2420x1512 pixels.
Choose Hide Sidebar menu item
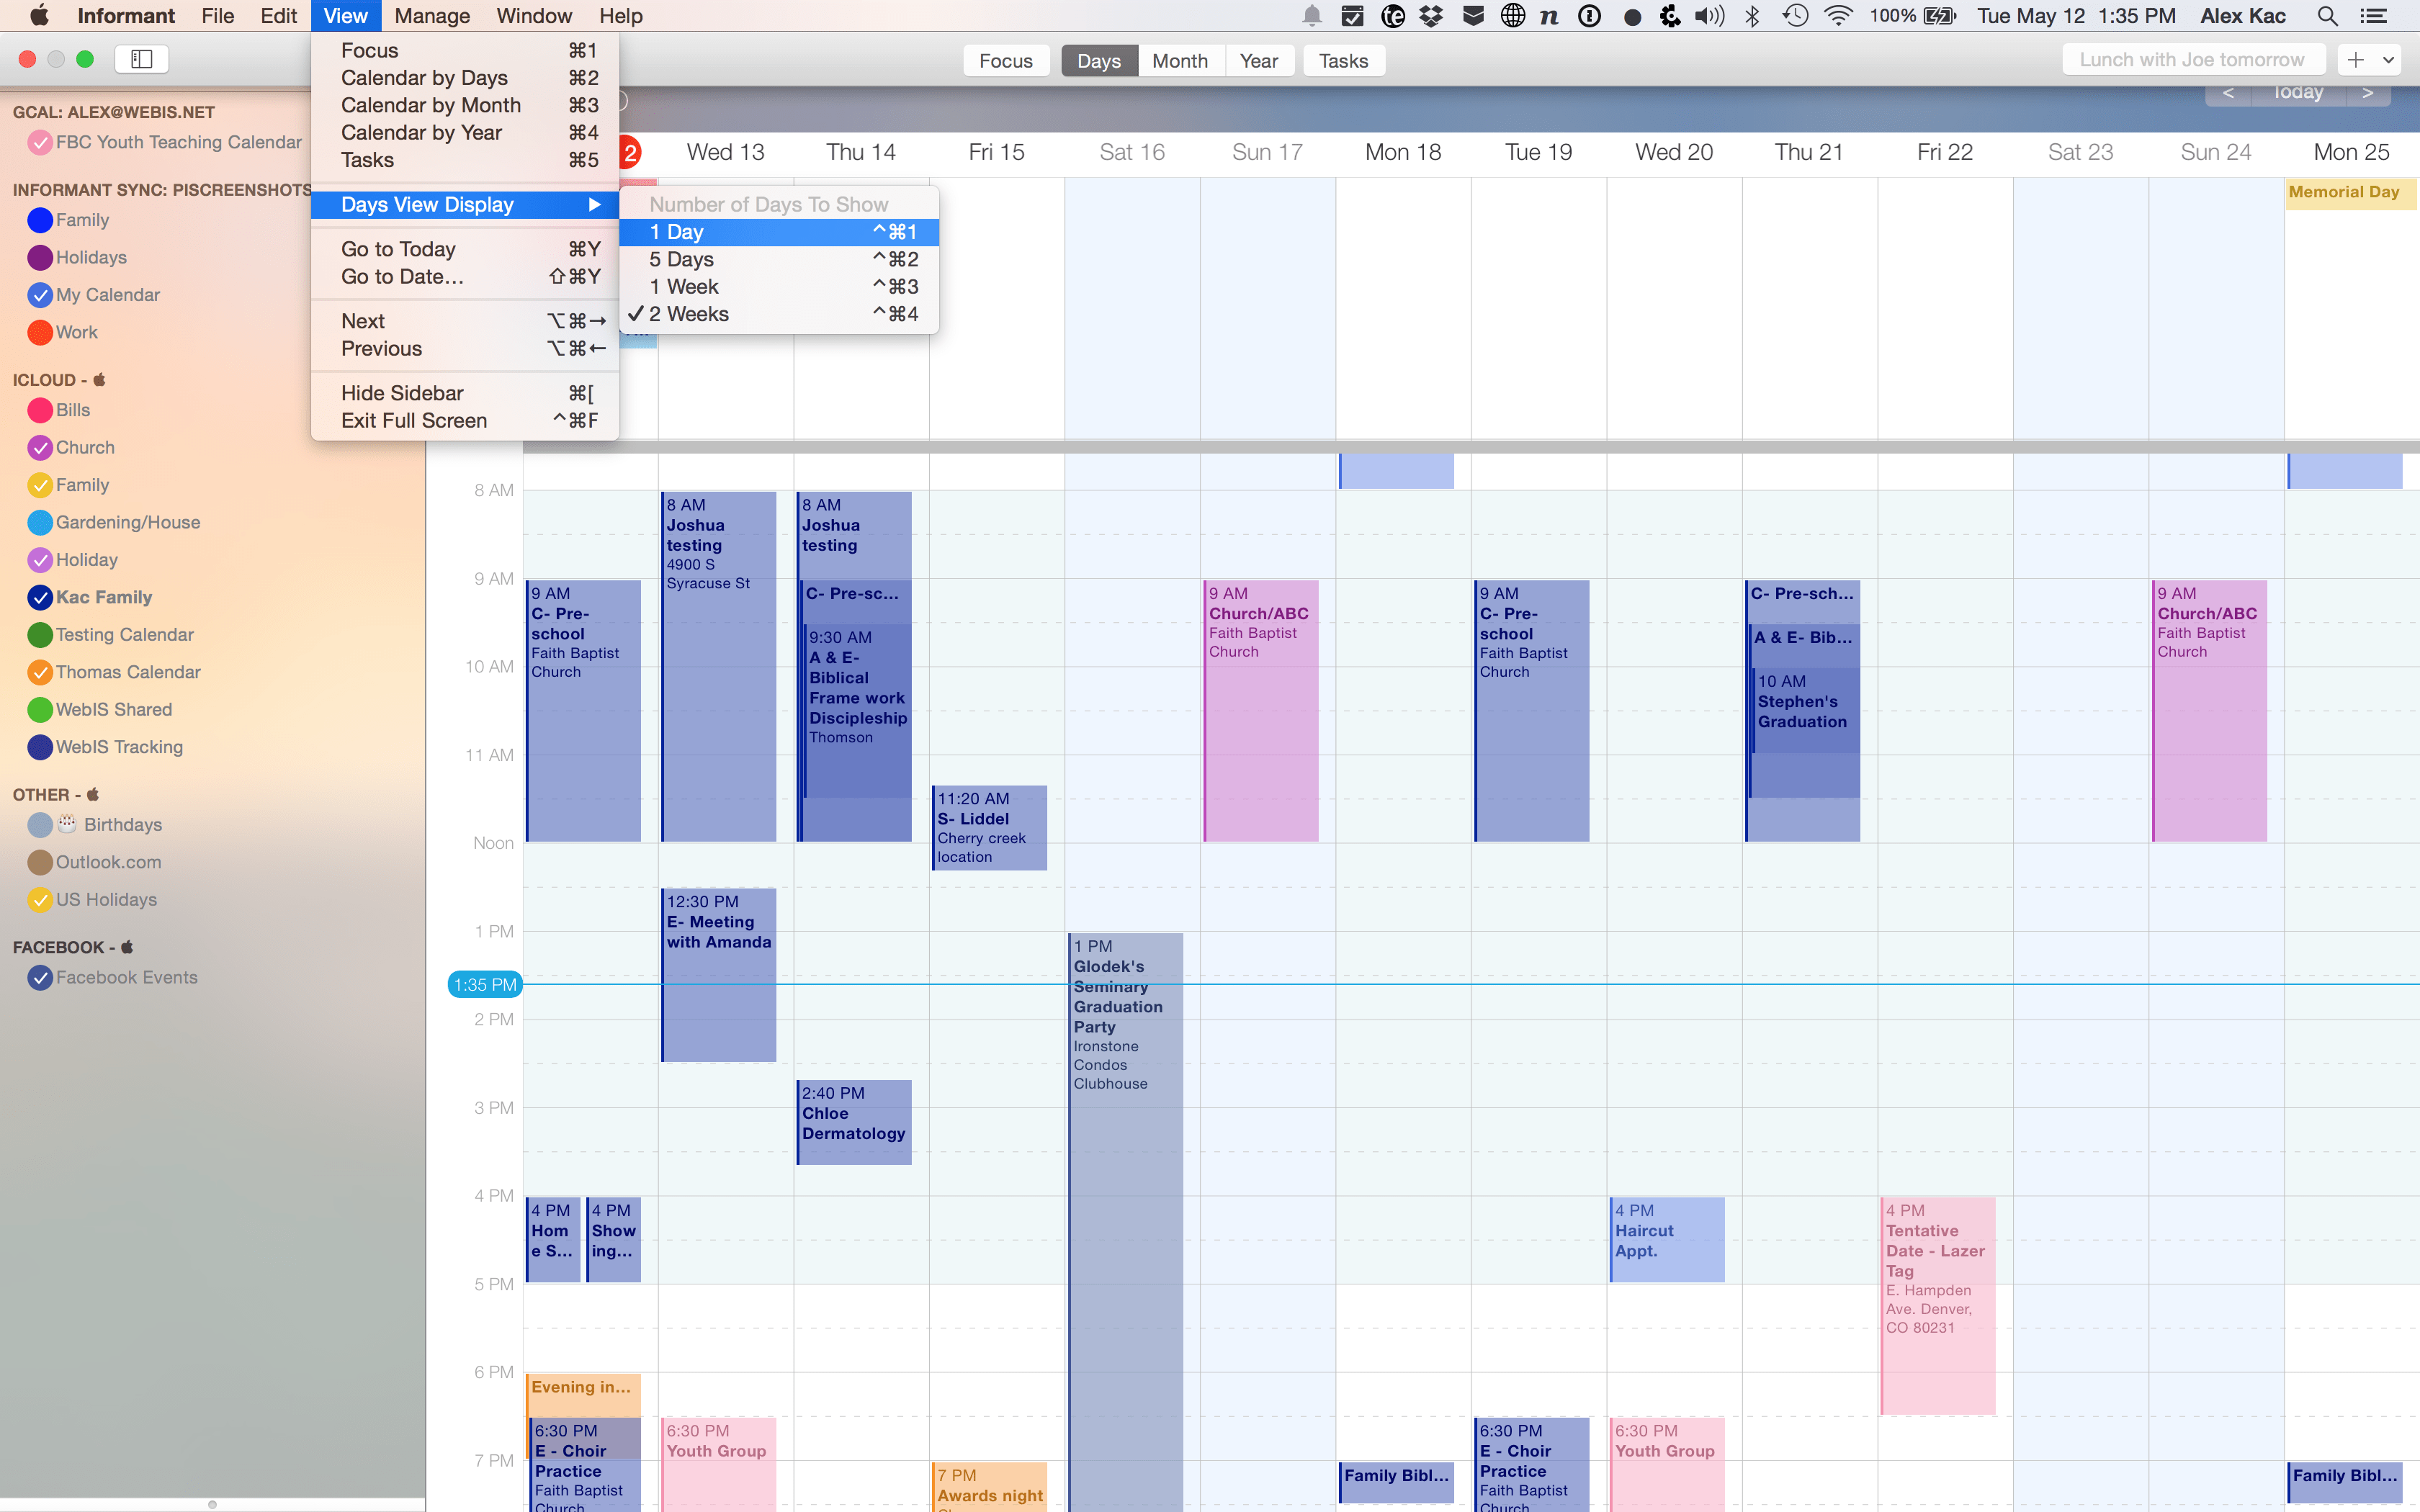click(x=402, y=393)
